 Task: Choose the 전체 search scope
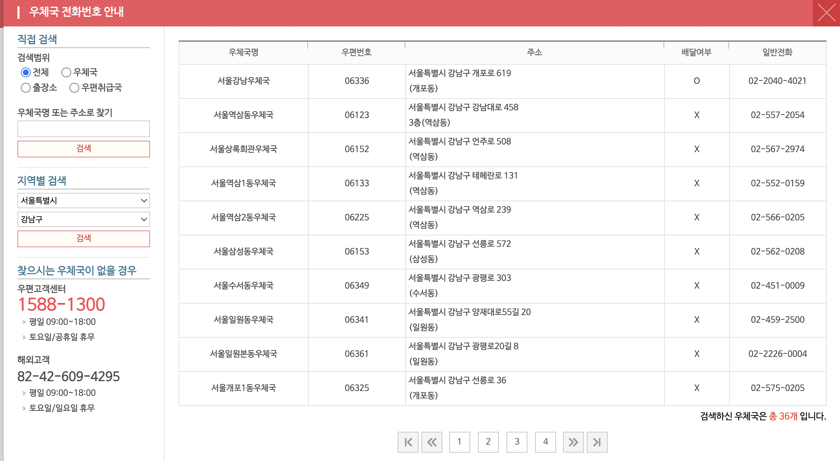tap(25, 72)
